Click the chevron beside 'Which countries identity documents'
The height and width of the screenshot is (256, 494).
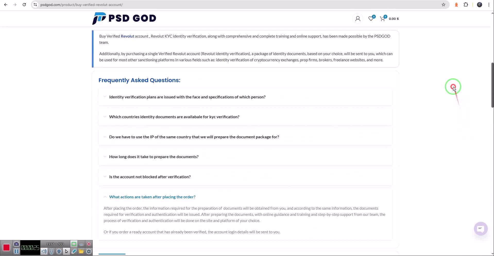click(105, 117)
